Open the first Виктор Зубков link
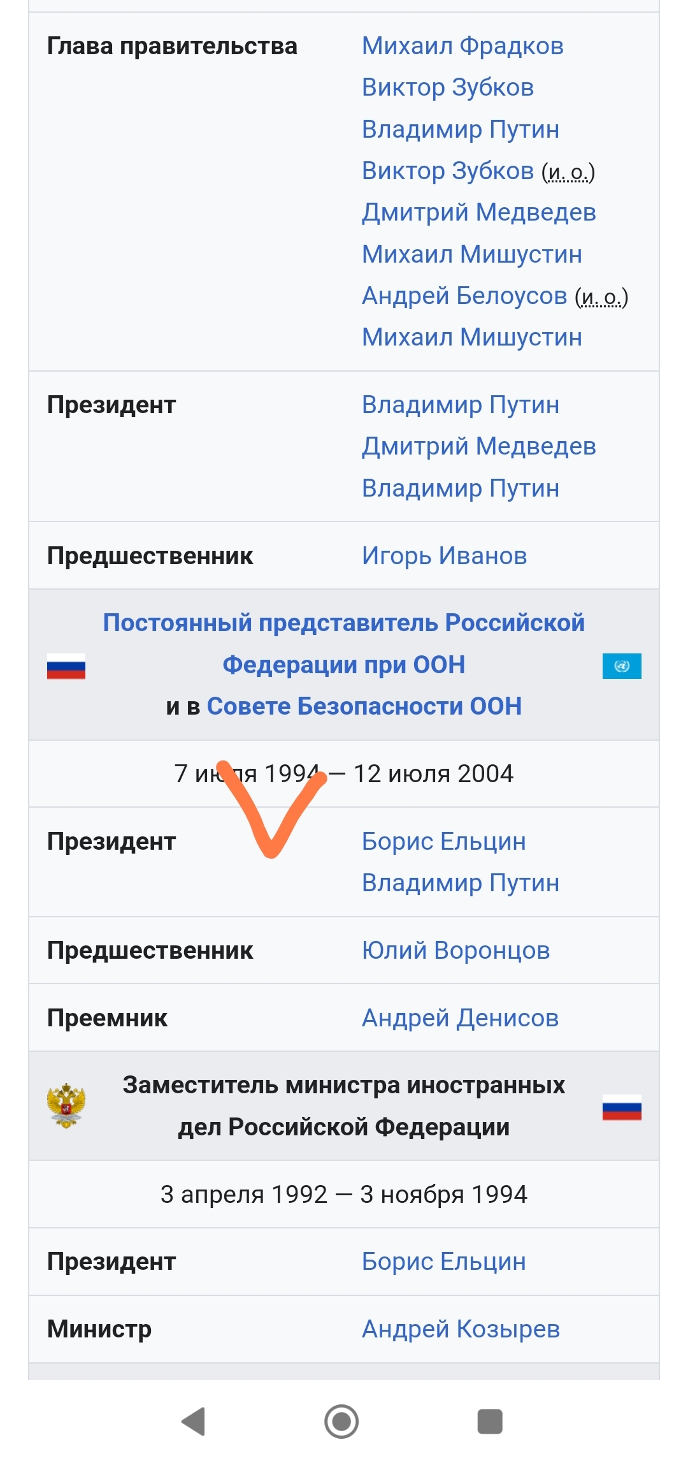The height and width of the screenshot is (1463, 688). pyautogui.click(x=448, y=87)
